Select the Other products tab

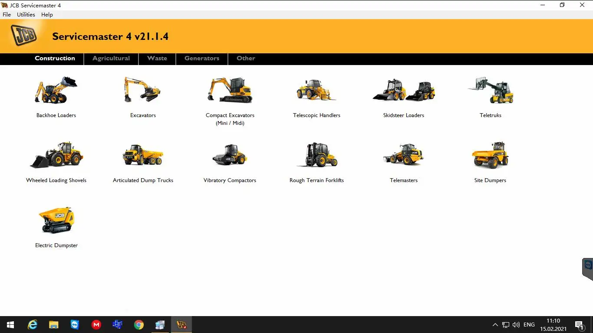pos(246,59)
